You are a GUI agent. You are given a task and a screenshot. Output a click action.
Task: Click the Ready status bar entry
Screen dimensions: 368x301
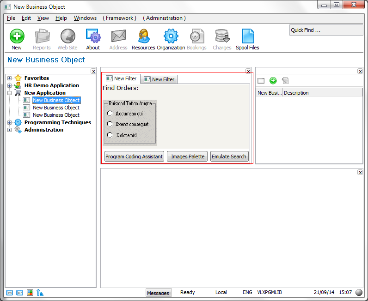[188, 292]
